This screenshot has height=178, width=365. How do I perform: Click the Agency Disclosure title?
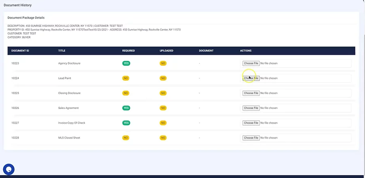point(69,64)
